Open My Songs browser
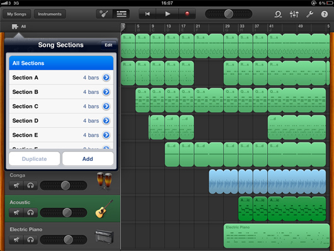334x251 pixels. [x=16, y=14]
